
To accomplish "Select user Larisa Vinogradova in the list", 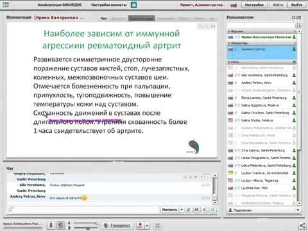I will pos(262,158).
